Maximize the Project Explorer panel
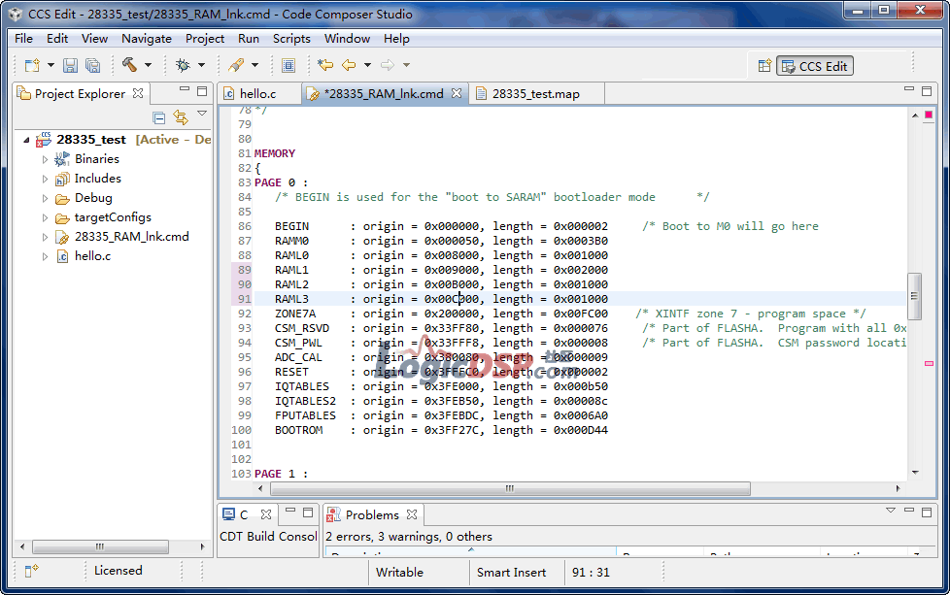The image size is (950, 595). (x=202, y=91)
